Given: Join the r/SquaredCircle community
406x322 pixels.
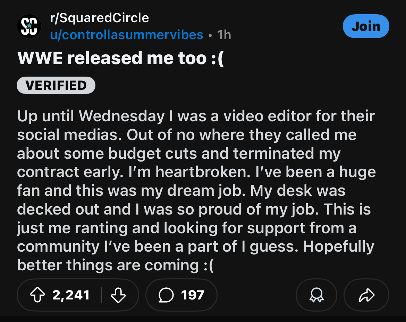Looking at the screenshot, I should 366,26.
